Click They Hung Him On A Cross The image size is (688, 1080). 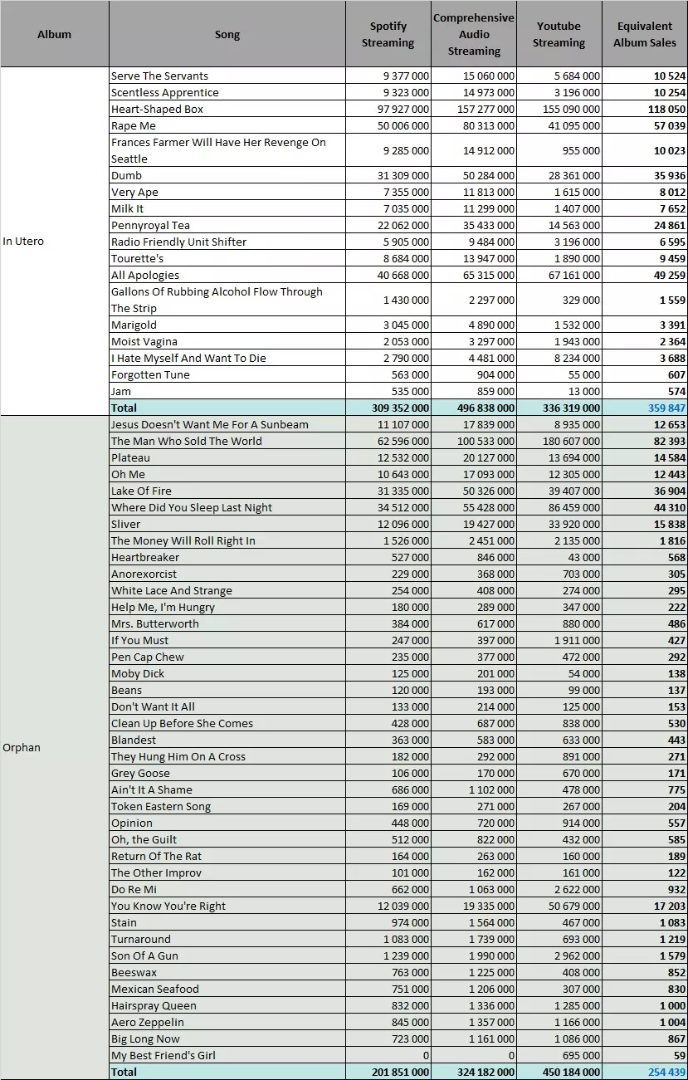[227, 756]
